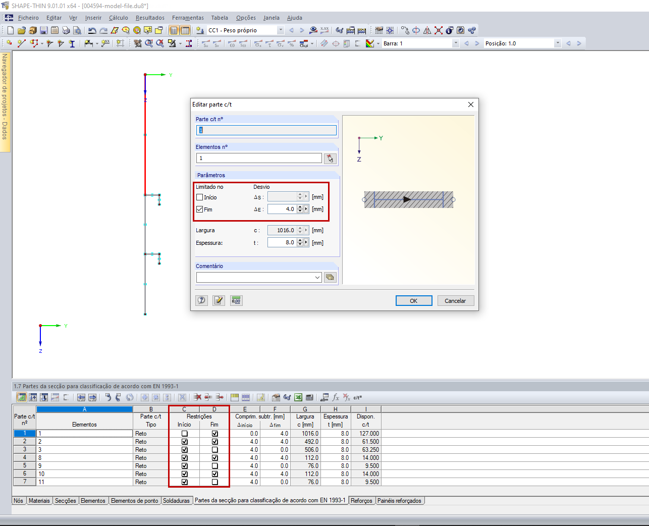The height and width of the screenshot is (526, 649).
Task: Toggle Início restriction checkbox for row 3
Action: [x=184, y=450]
